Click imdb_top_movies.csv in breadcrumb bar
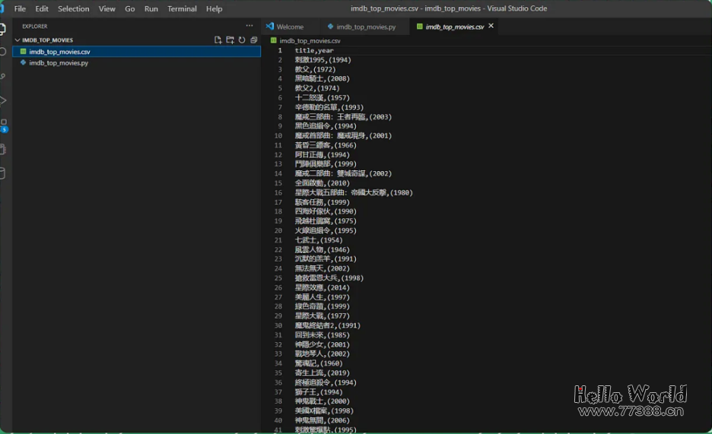 pyautogui.click(x=310, y=40)
